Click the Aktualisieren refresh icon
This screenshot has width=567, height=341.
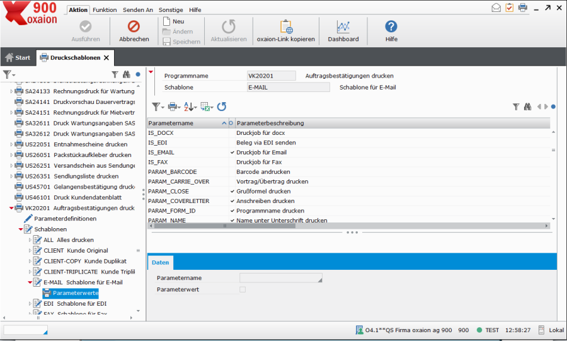tap(229, 26)
